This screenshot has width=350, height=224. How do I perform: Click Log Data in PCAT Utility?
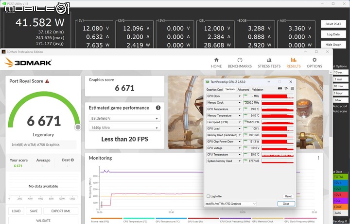click(333, 34)
